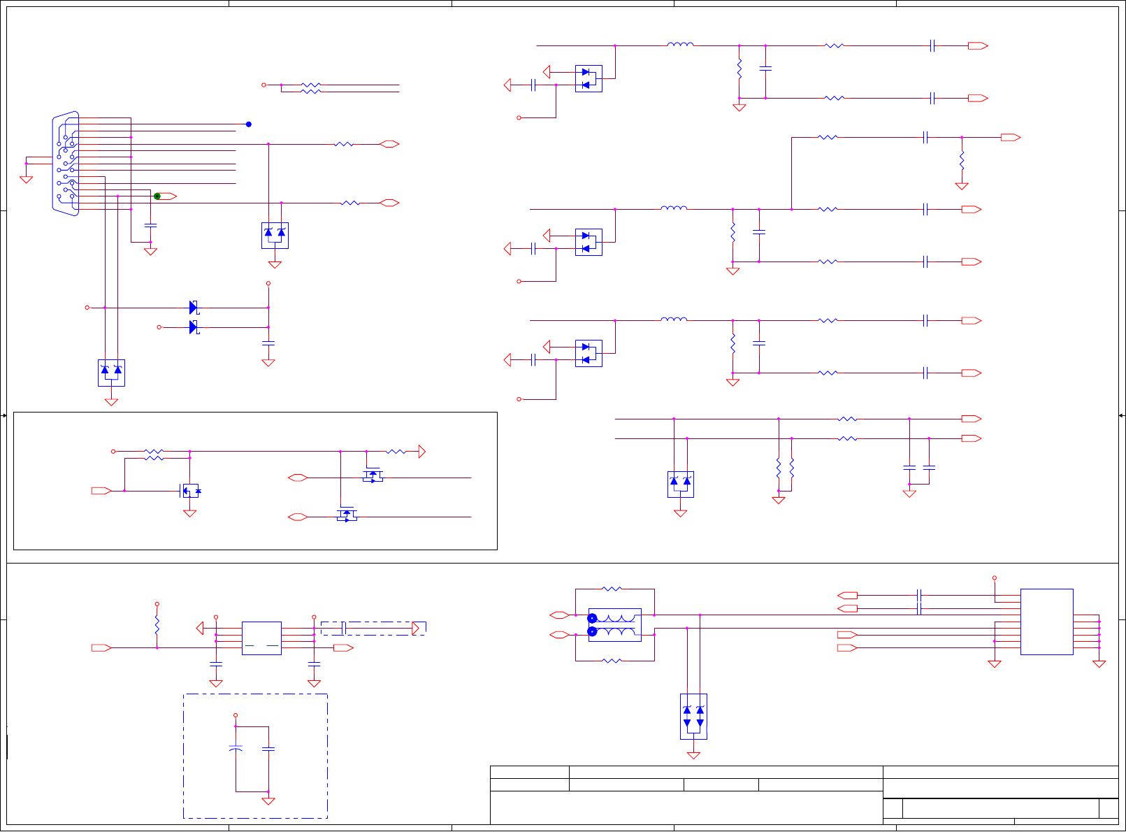Click the large IC block at lower right
The width and height of the screenshot is (1126, 832).
pos(1046,622)
